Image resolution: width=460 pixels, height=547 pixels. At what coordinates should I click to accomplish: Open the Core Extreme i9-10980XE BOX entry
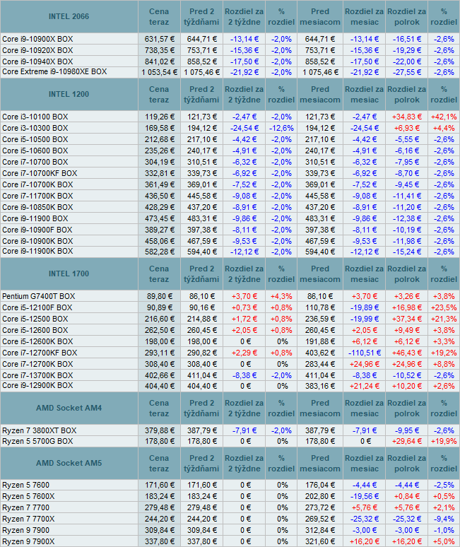[x=54, y=72]
